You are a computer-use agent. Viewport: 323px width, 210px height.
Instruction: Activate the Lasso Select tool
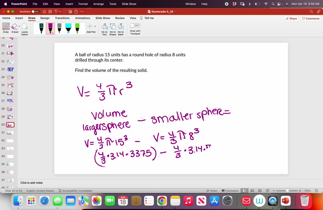[25, 29]
